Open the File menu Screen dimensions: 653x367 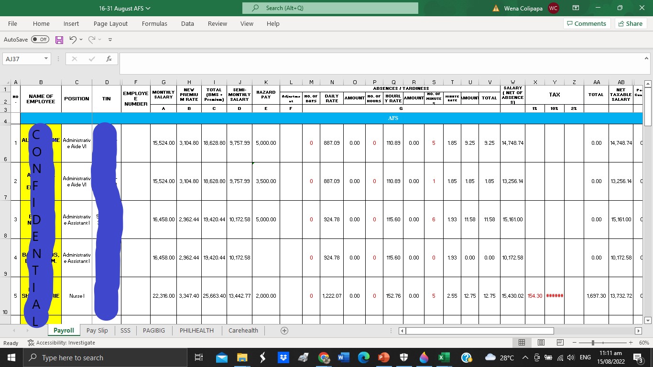12,23
